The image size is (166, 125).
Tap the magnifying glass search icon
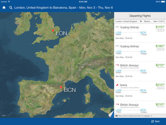coord(11,8)
